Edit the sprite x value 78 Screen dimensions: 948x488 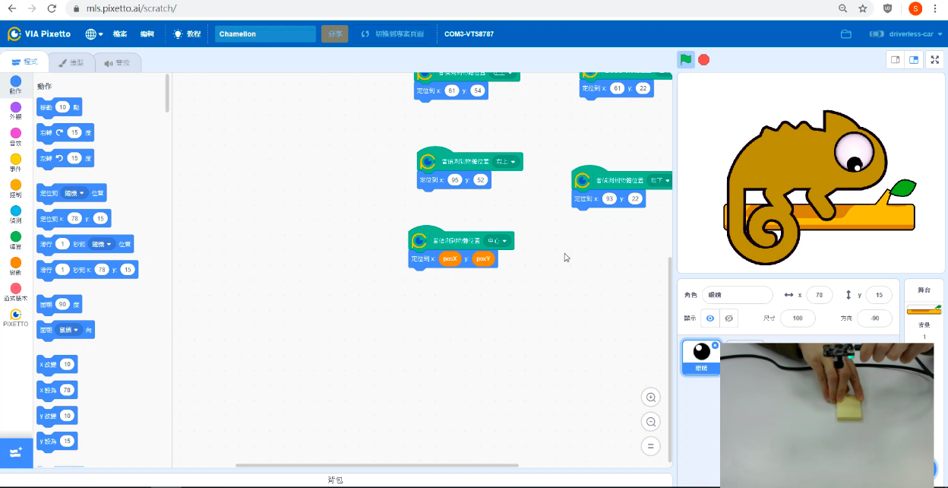pos(819,295)
